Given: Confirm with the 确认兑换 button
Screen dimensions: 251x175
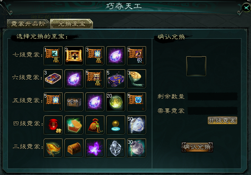Looking at the screenshot, I should 197,147.
